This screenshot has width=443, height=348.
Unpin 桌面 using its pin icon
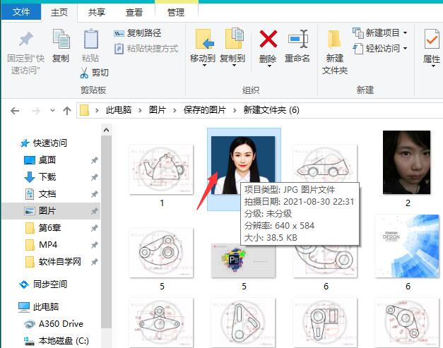(94, 160)
